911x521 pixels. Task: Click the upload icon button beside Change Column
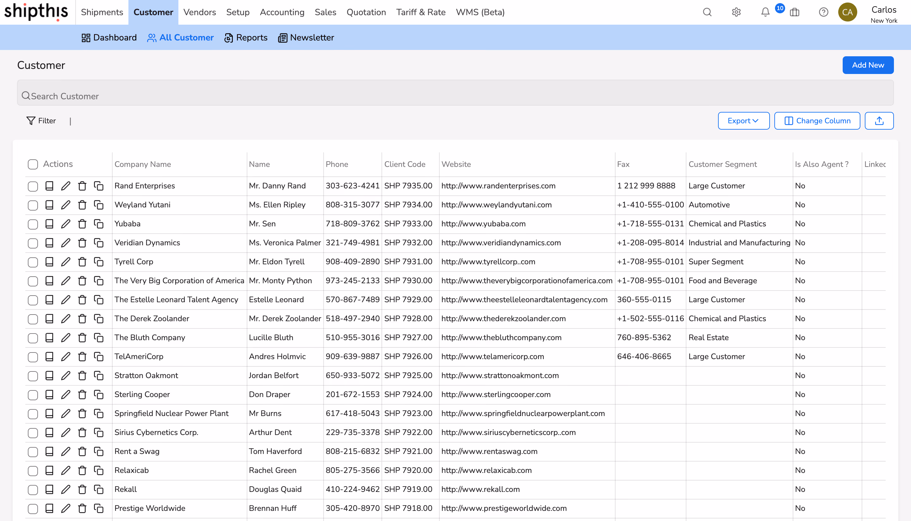(879, 120)
